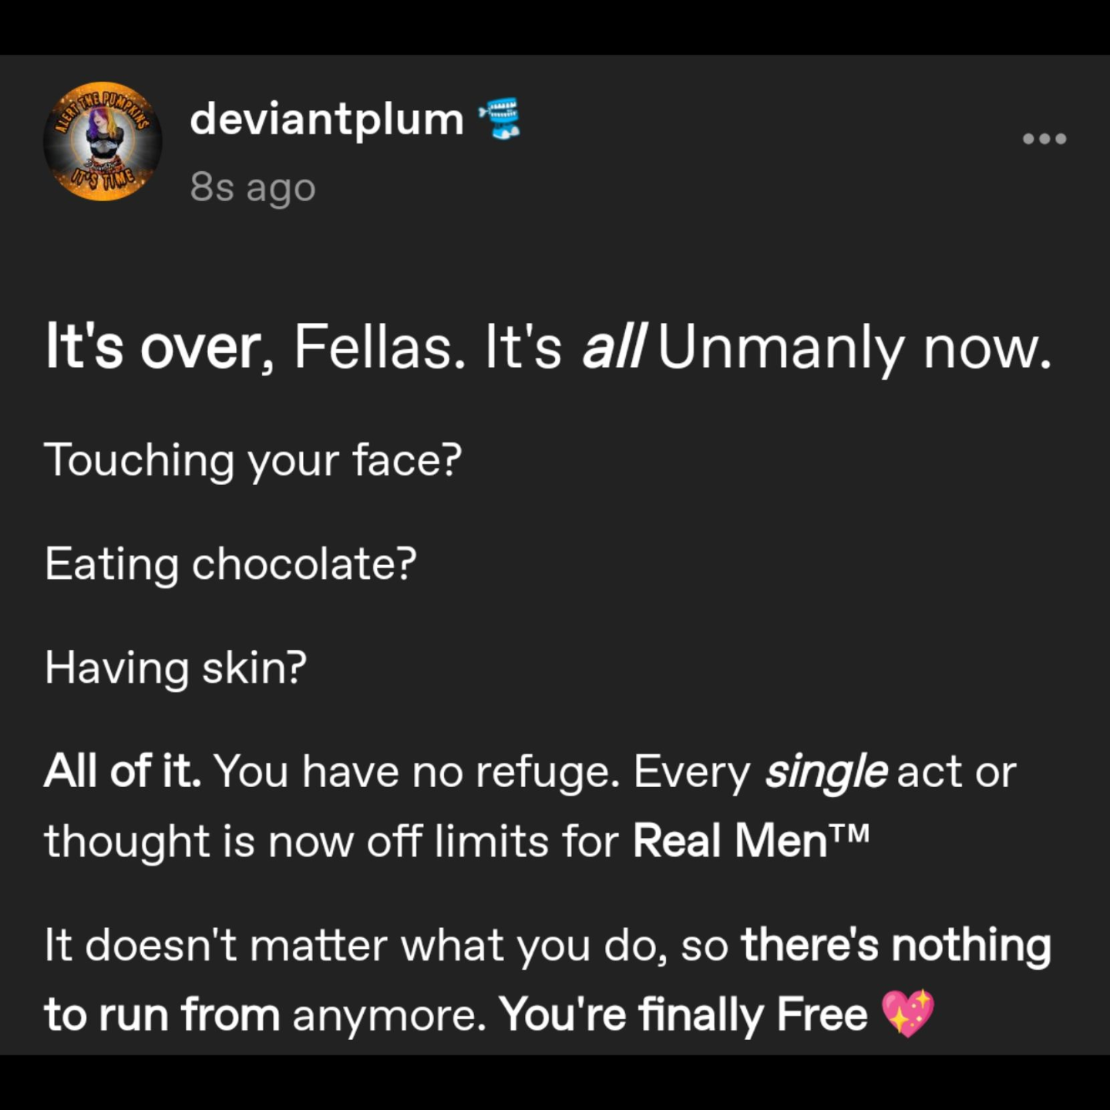
Task: Click the italic word "single"
Action: [825, 771]
